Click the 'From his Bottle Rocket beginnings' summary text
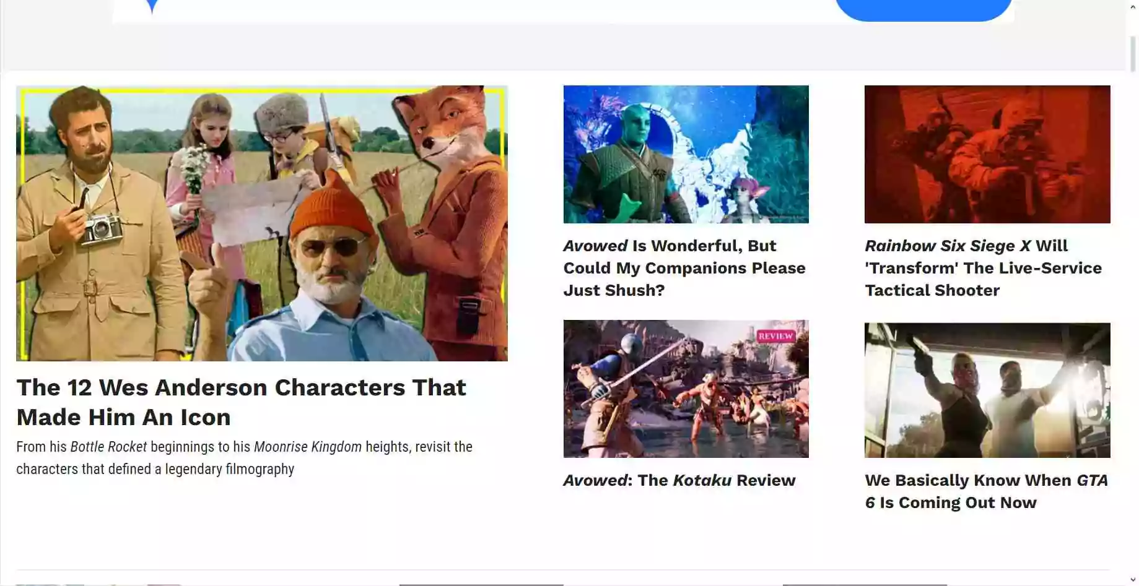Image resolution: width=1139 pixels, height=586 pixels. point(244,458)
